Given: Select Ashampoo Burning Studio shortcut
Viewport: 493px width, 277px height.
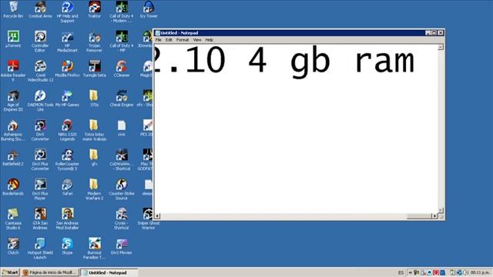Looking at the screenshot, I should click(13, 130).
